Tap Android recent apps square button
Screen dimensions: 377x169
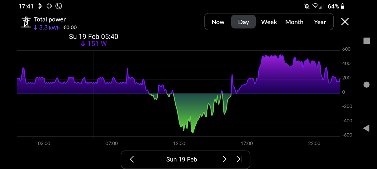pyautogui.click(x=366, y=41)
